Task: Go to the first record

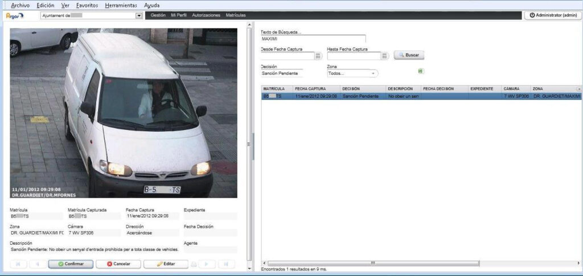Action: 18,264
